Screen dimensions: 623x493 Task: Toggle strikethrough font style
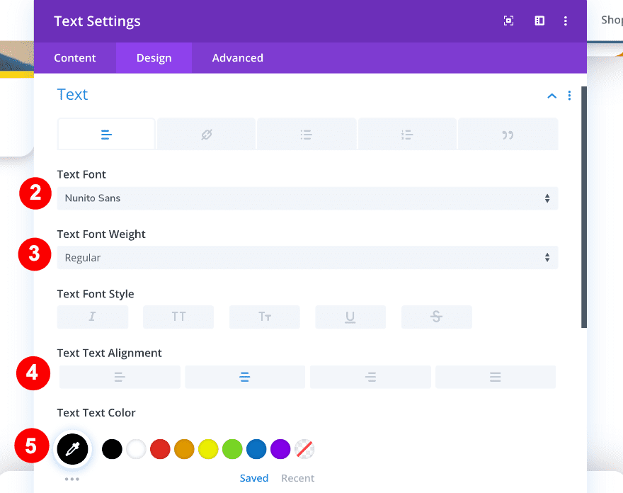click(436, 317)
